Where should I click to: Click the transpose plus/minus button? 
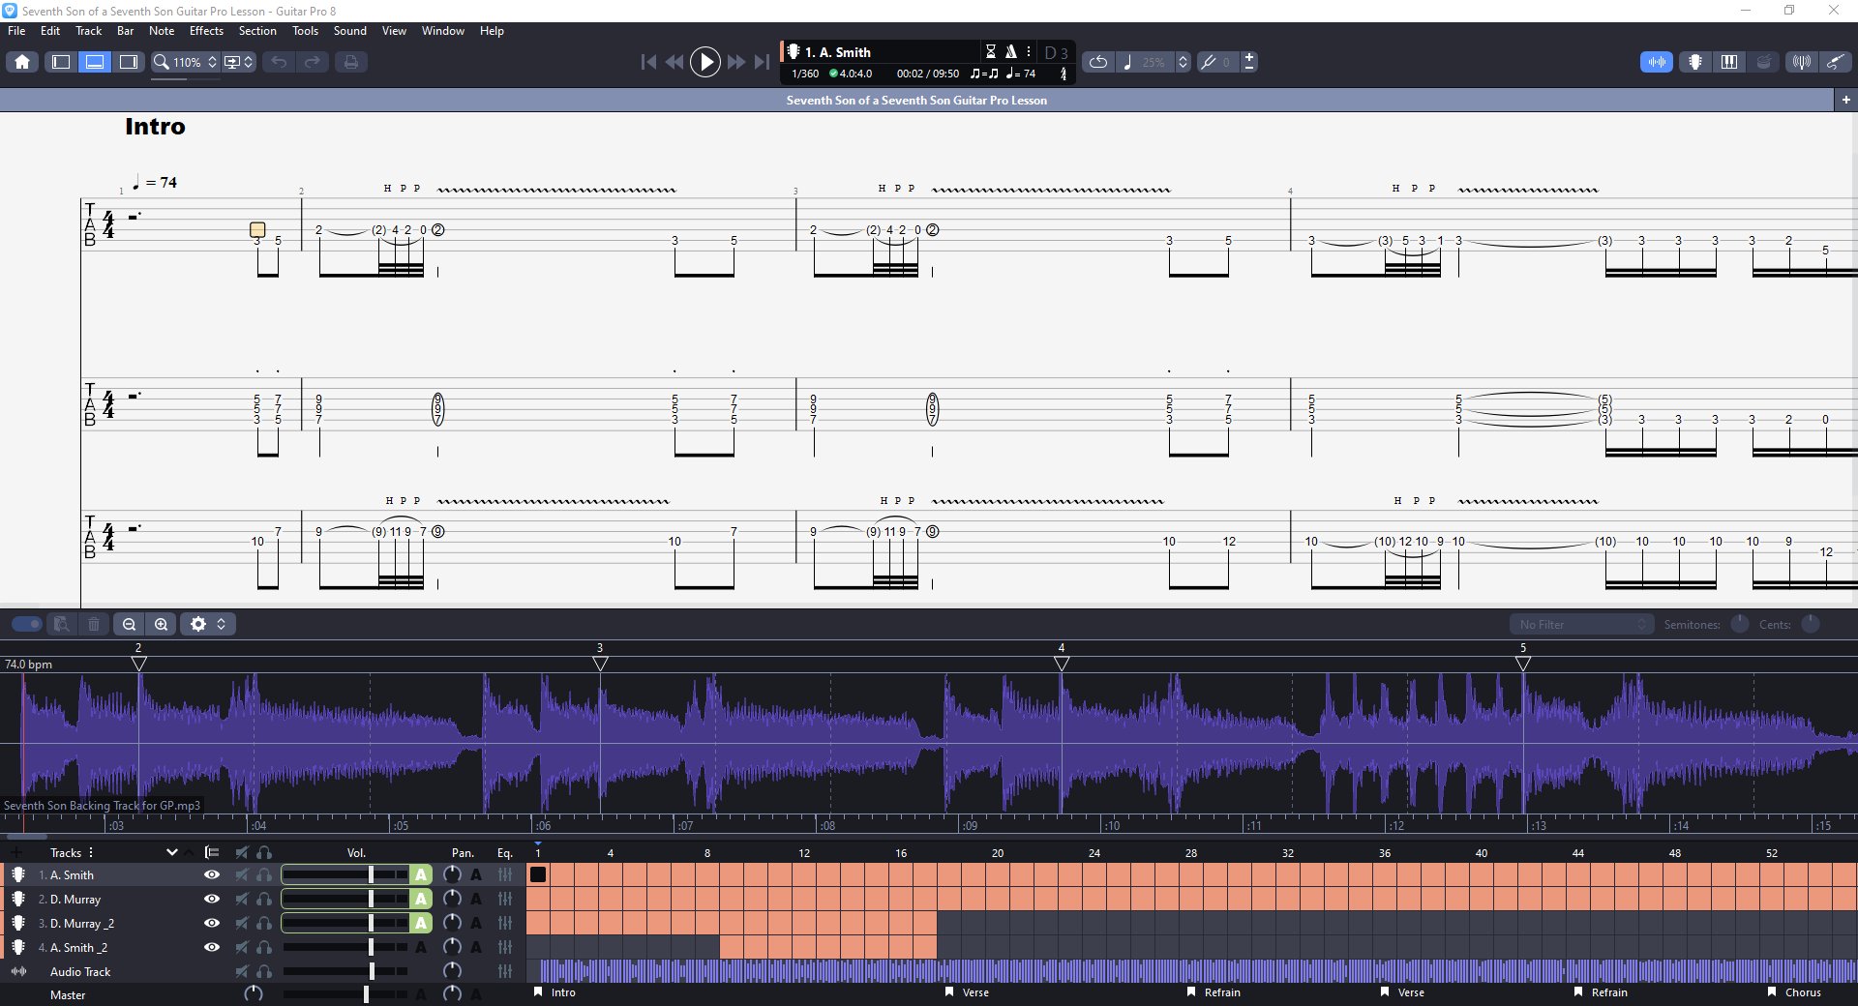(x=1249, y=62)
